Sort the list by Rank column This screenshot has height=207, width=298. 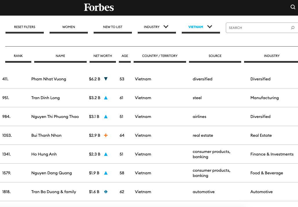18,56
